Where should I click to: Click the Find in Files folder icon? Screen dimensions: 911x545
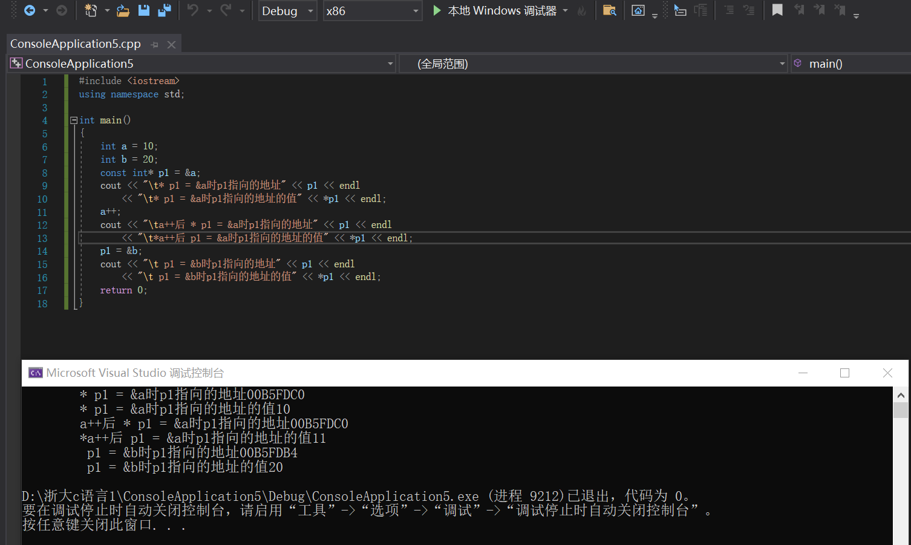[x=609, y=10]
